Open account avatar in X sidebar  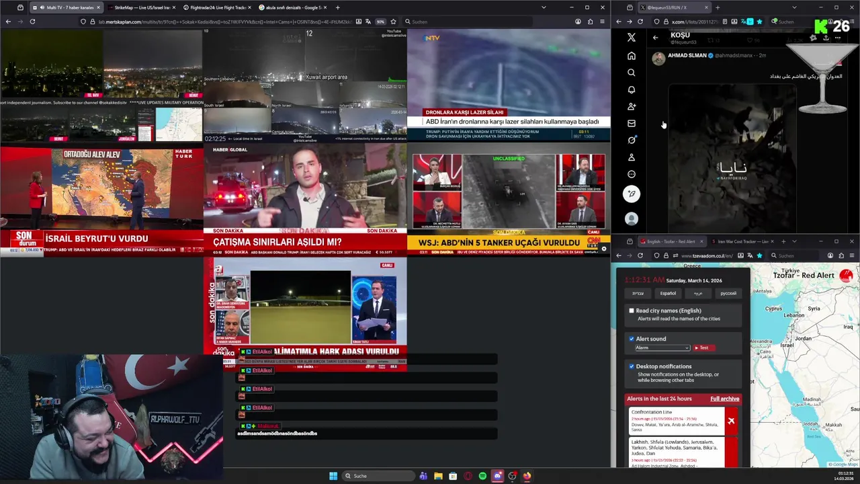(x=631, y=218)
